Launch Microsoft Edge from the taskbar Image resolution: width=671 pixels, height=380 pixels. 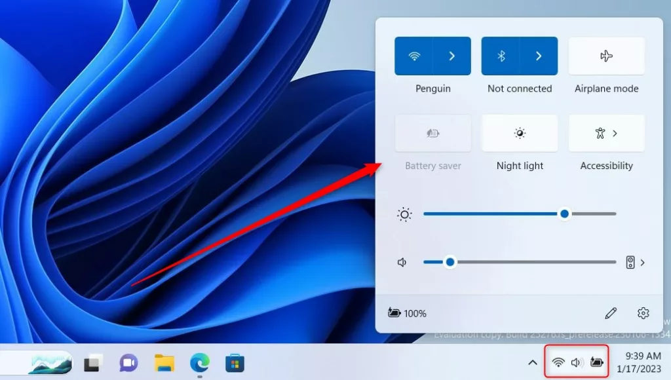[x=200, y=364]
